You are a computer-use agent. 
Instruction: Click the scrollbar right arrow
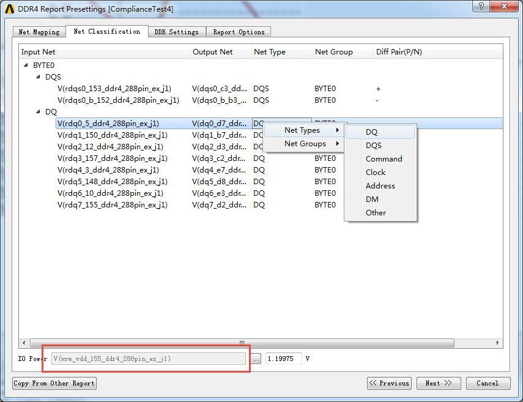498,343
